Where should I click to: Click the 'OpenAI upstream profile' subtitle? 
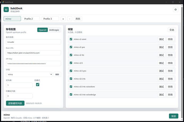pyautogui.click(x=16, y=32)
